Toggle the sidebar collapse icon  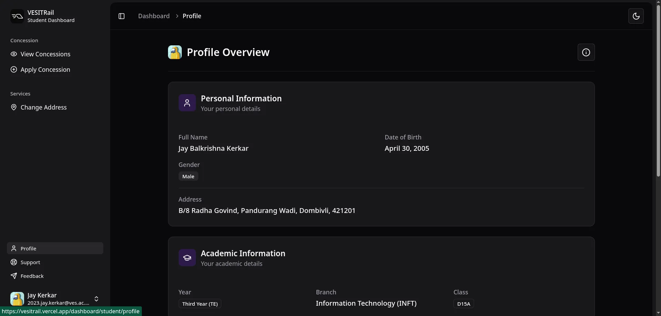click(121, 16)
